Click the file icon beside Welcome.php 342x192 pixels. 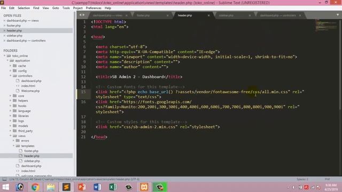(18, 91)
